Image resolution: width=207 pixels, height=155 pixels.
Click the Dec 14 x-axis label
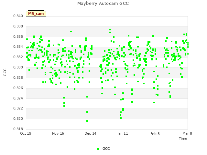click(90, 133)
